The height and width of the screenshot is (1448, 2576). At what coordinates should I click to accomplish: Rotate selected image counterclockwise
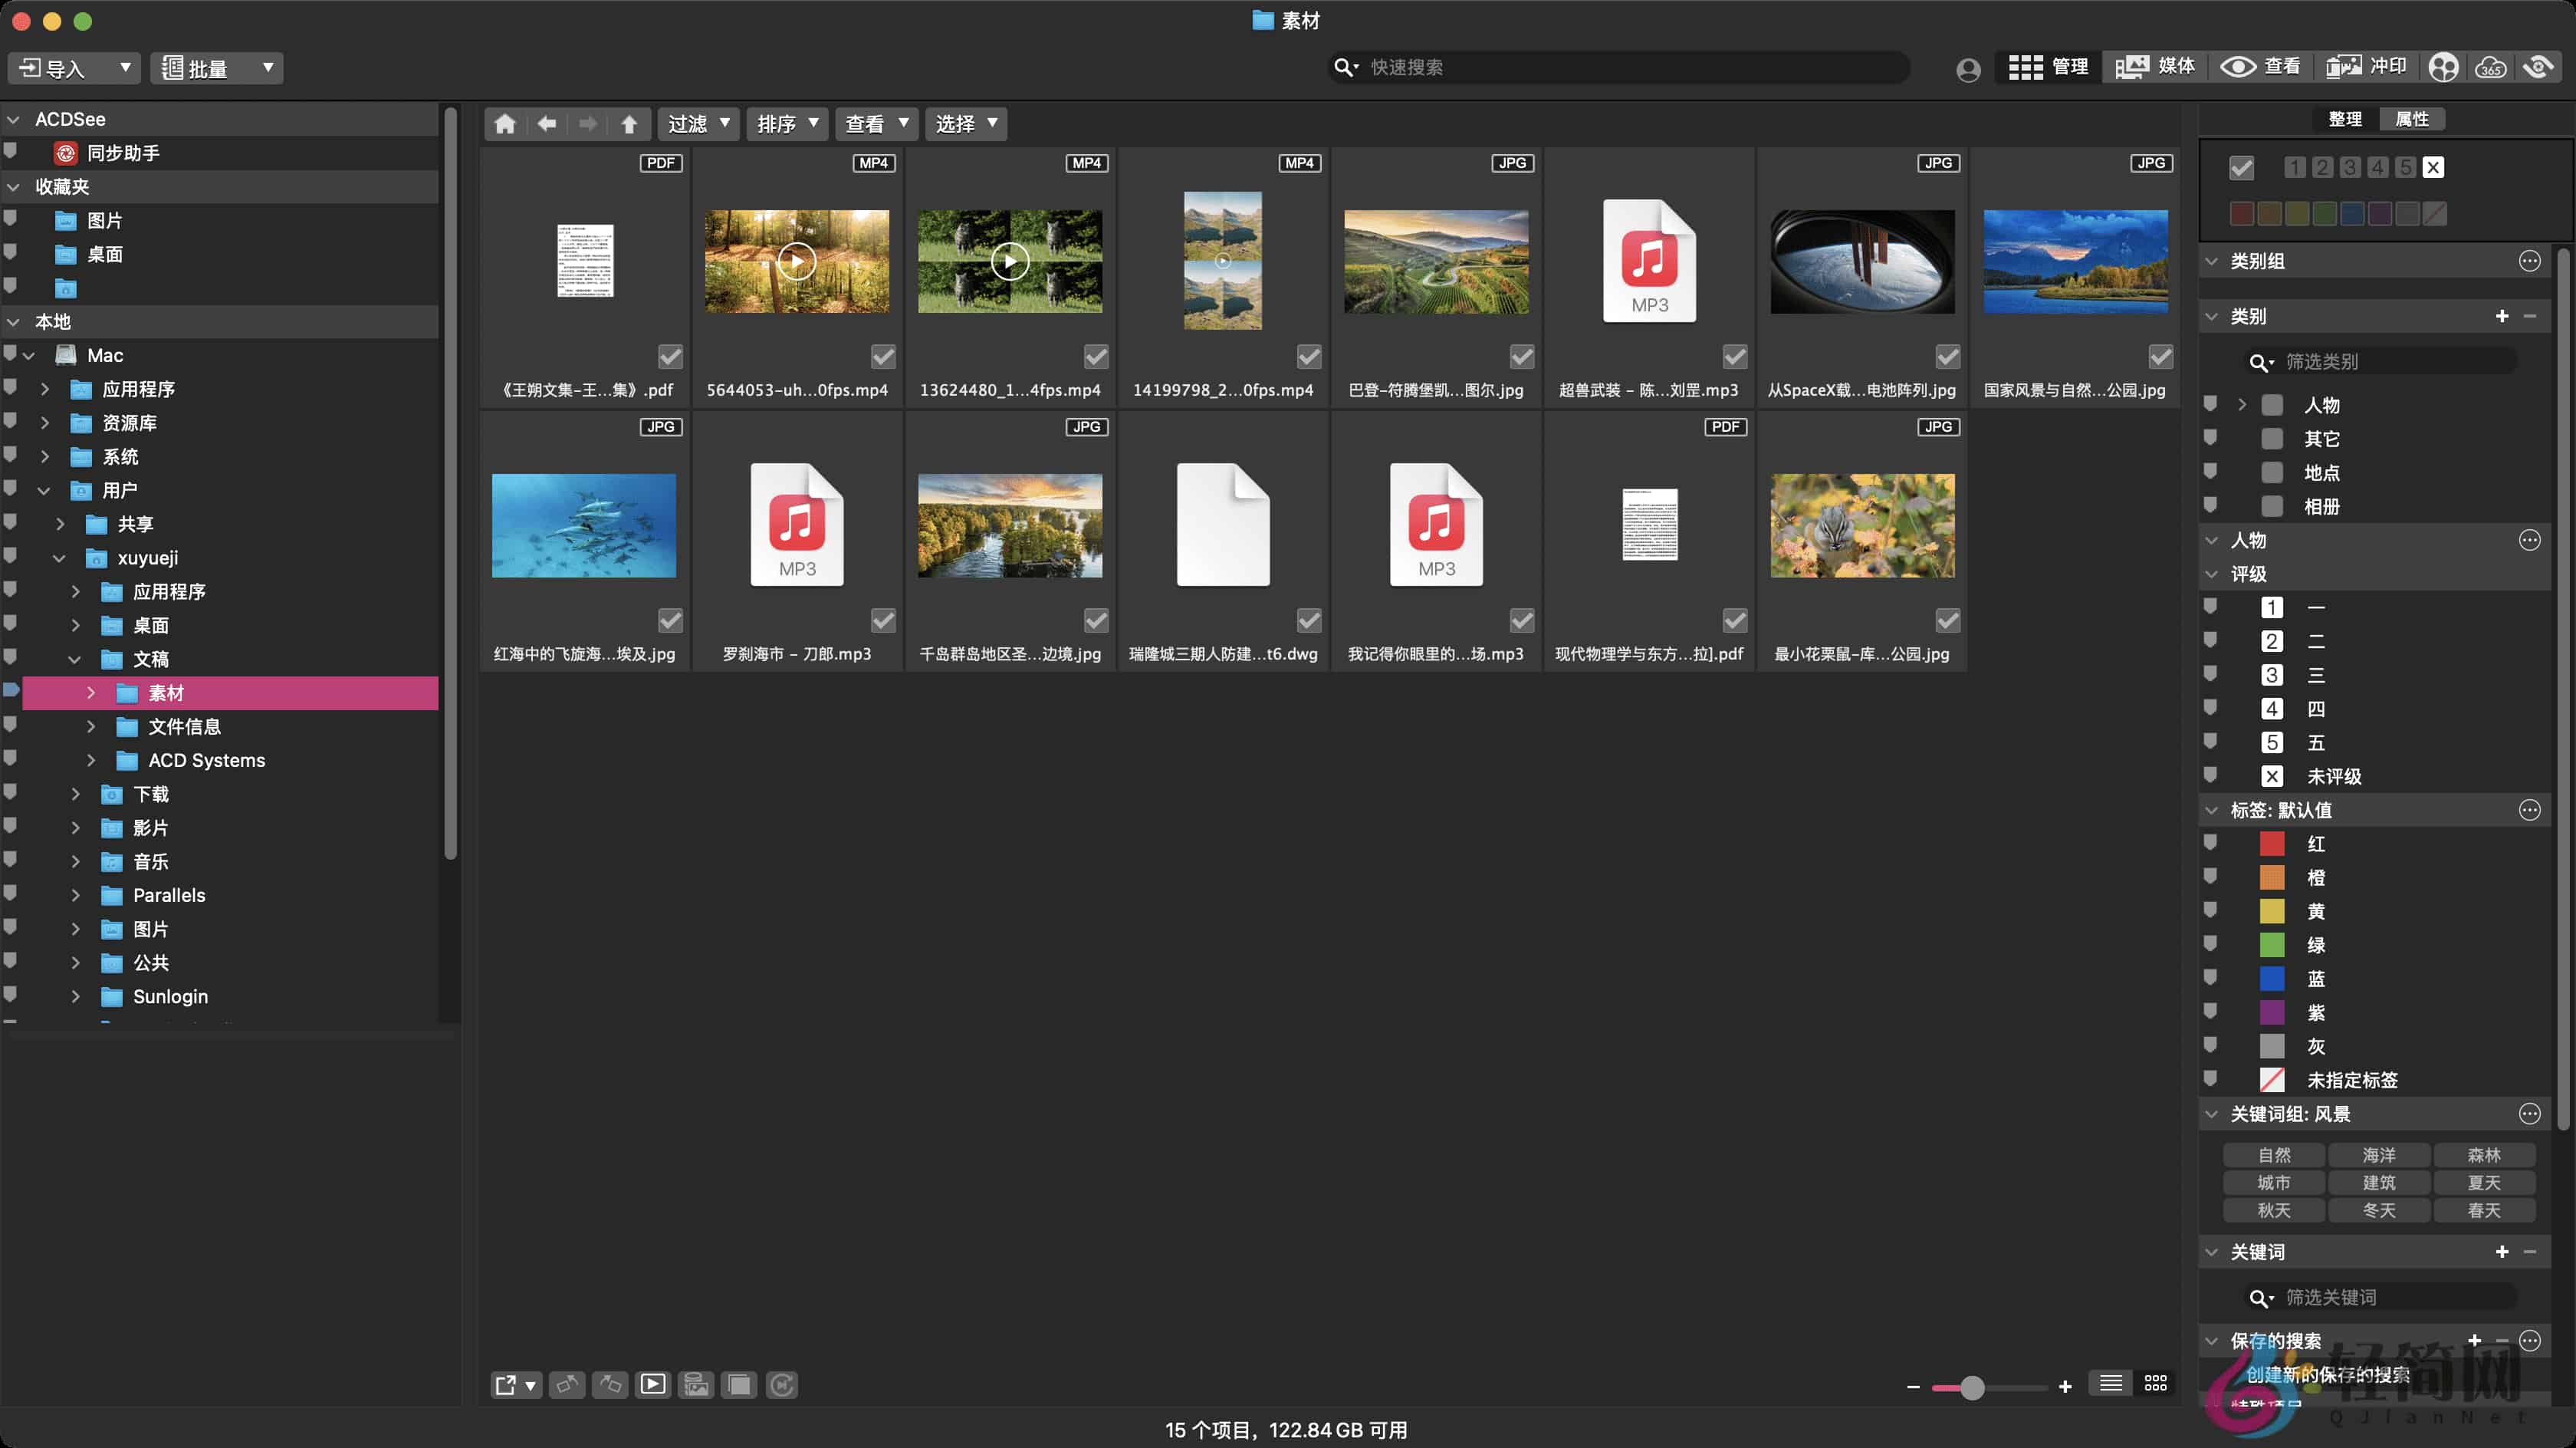tap(567, 1385)
